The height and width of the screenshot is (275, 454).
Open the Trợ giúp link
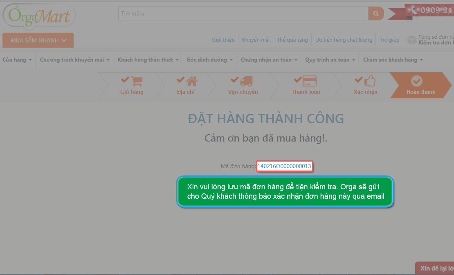[389, 40]
